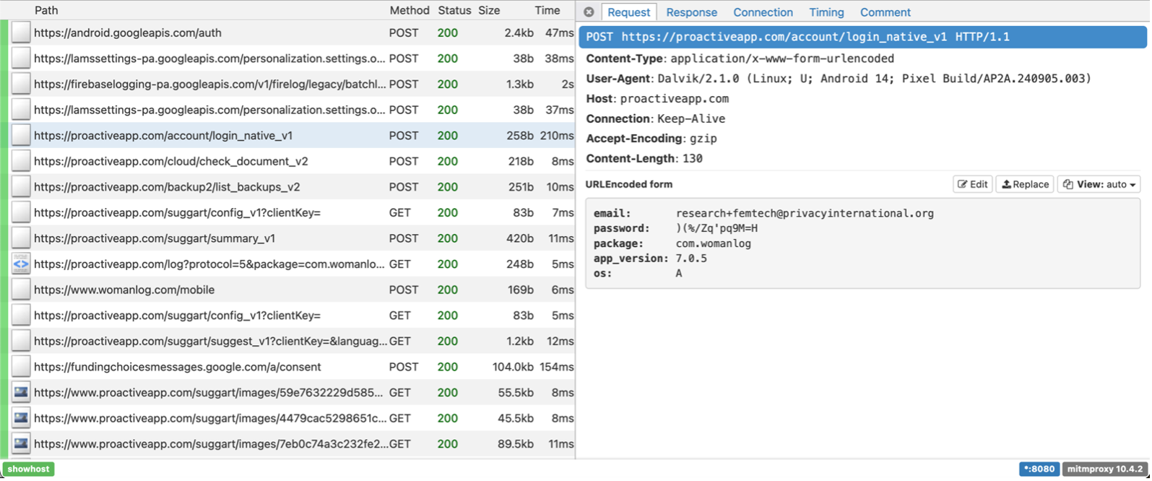Toggle the showhost option in the footer
The width and height of the screenshot is (1152, 481).
(29, 469)
